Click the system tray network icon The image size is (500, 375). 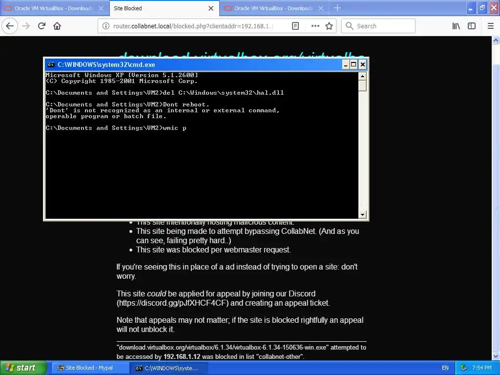[x=464, y=368]
